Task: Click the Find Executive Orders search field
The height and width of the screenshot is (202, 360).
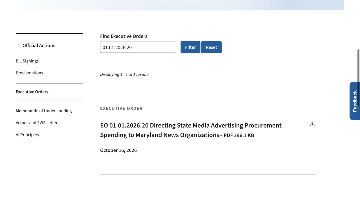Action: [138, 47]
